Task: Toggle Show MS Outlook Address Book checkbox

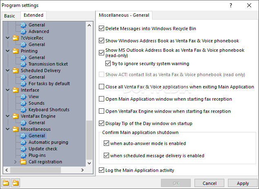Action: (x=101, y=53)
